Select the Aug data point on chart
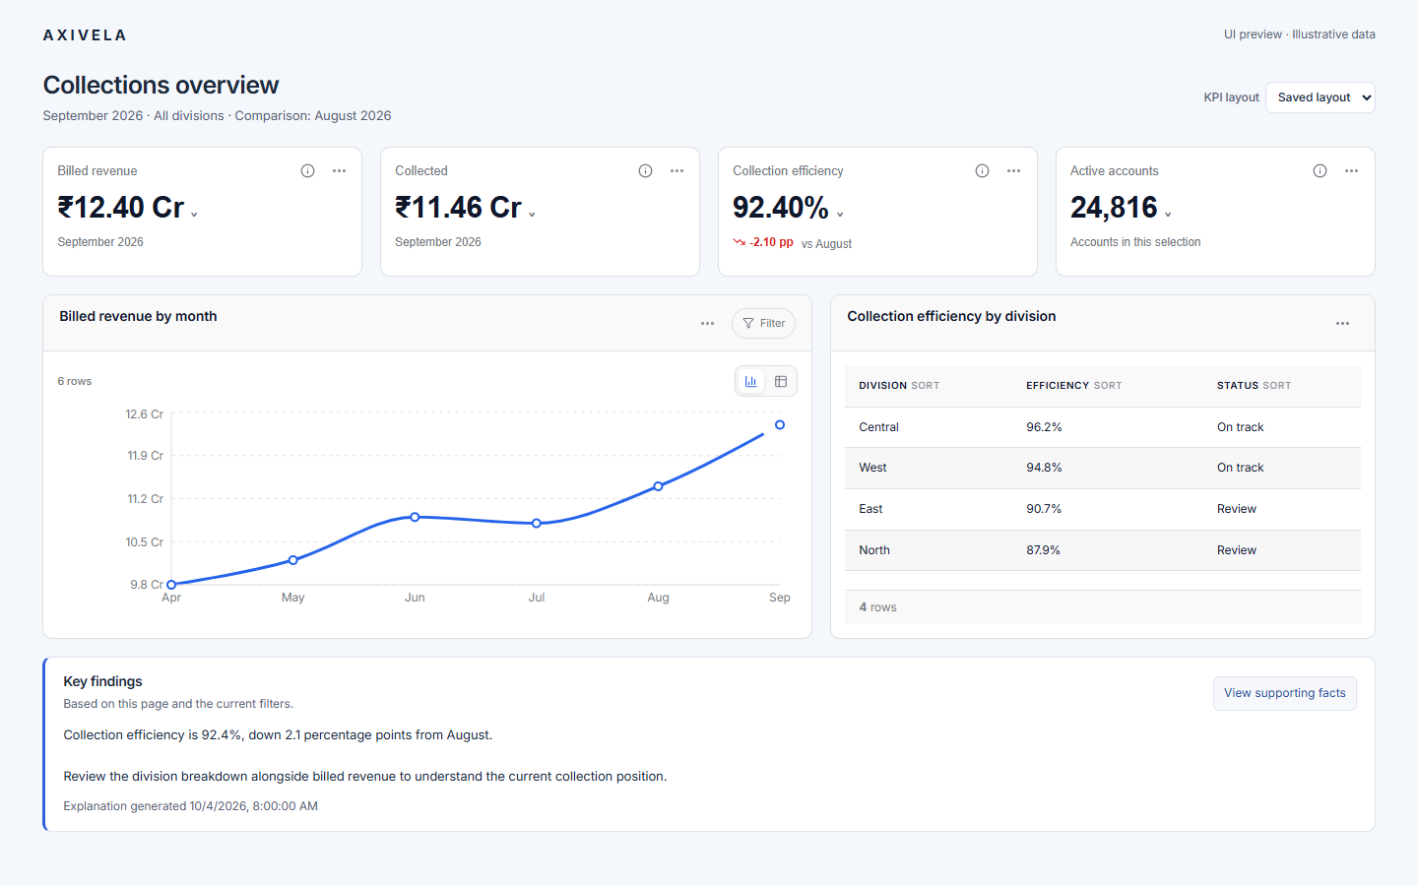 [658, 486]
